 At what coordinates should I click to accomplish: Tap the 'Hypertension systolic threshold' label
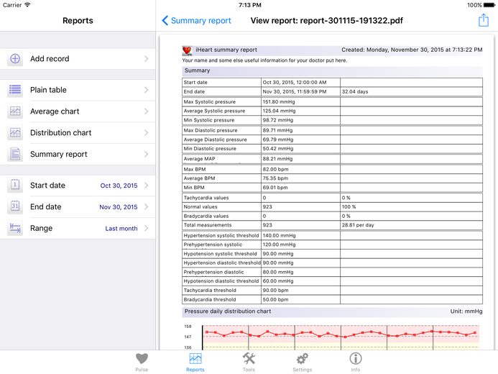(221, 235)
